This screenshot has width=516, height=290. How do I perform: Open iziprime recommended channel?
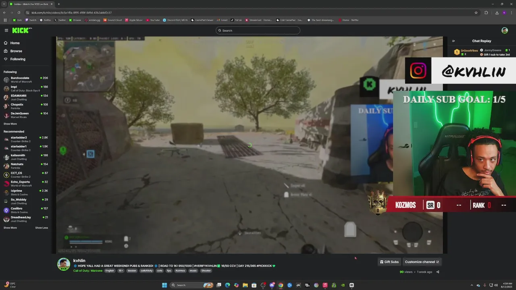click(26, 193)
